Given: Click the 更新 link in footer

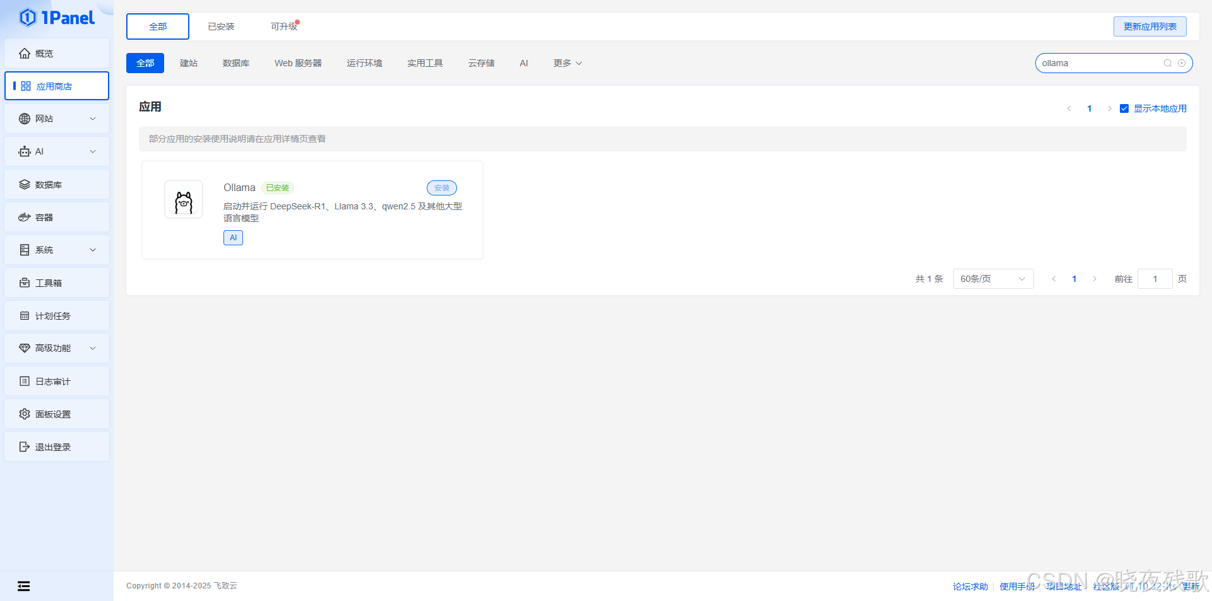Looking at the screenshot, I should 1191,586.
